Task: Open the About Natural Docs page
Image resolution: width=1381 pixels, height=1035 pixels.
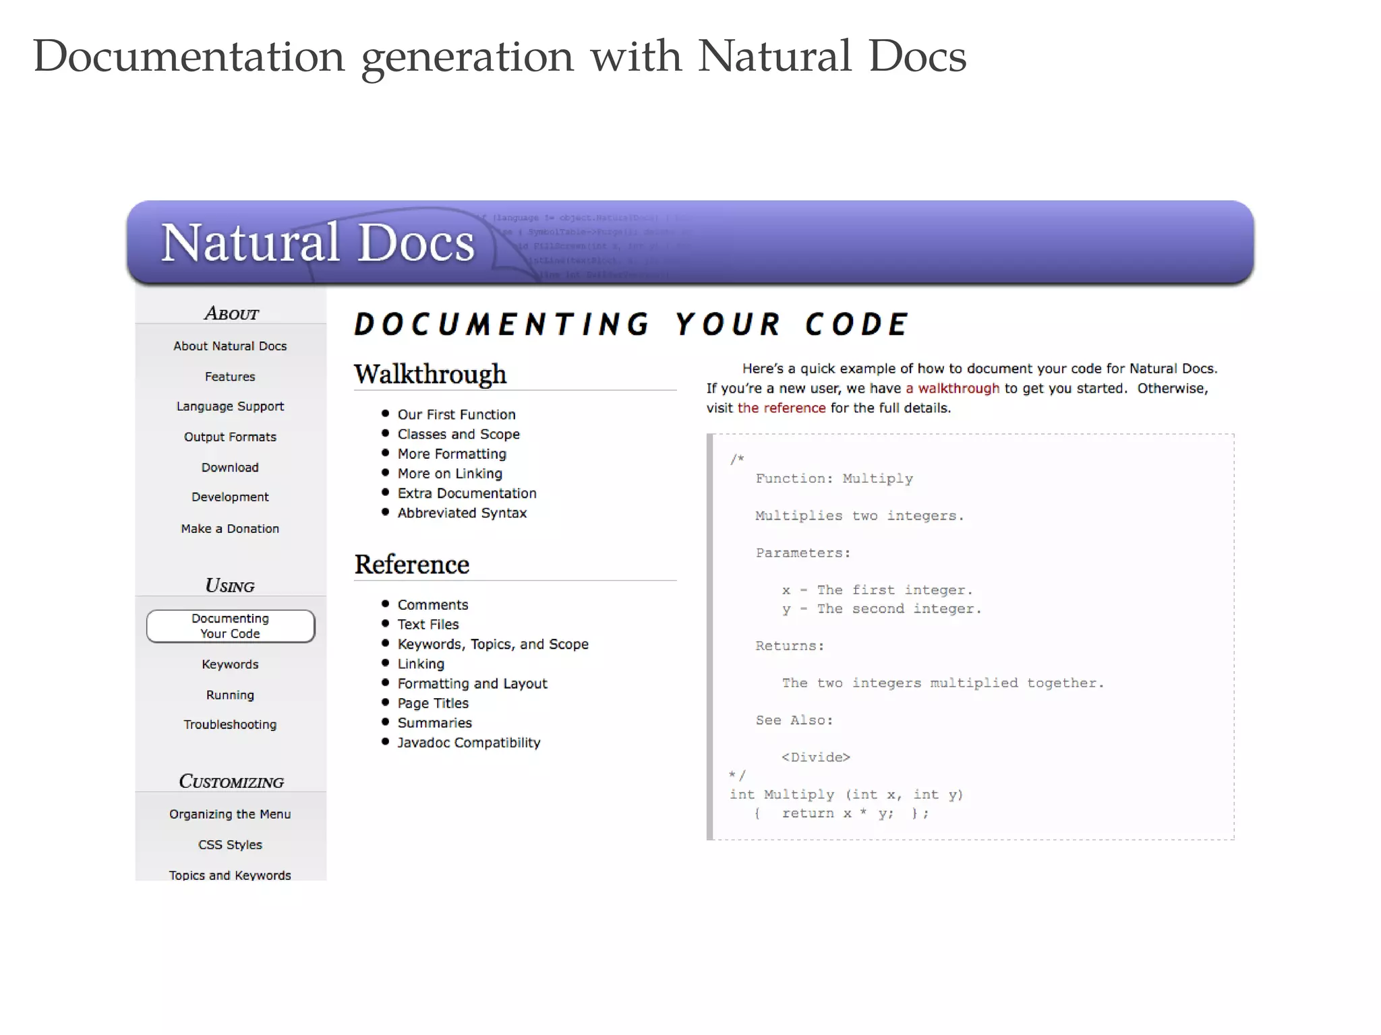Action: pyautogui.click(x=230, y=346)
